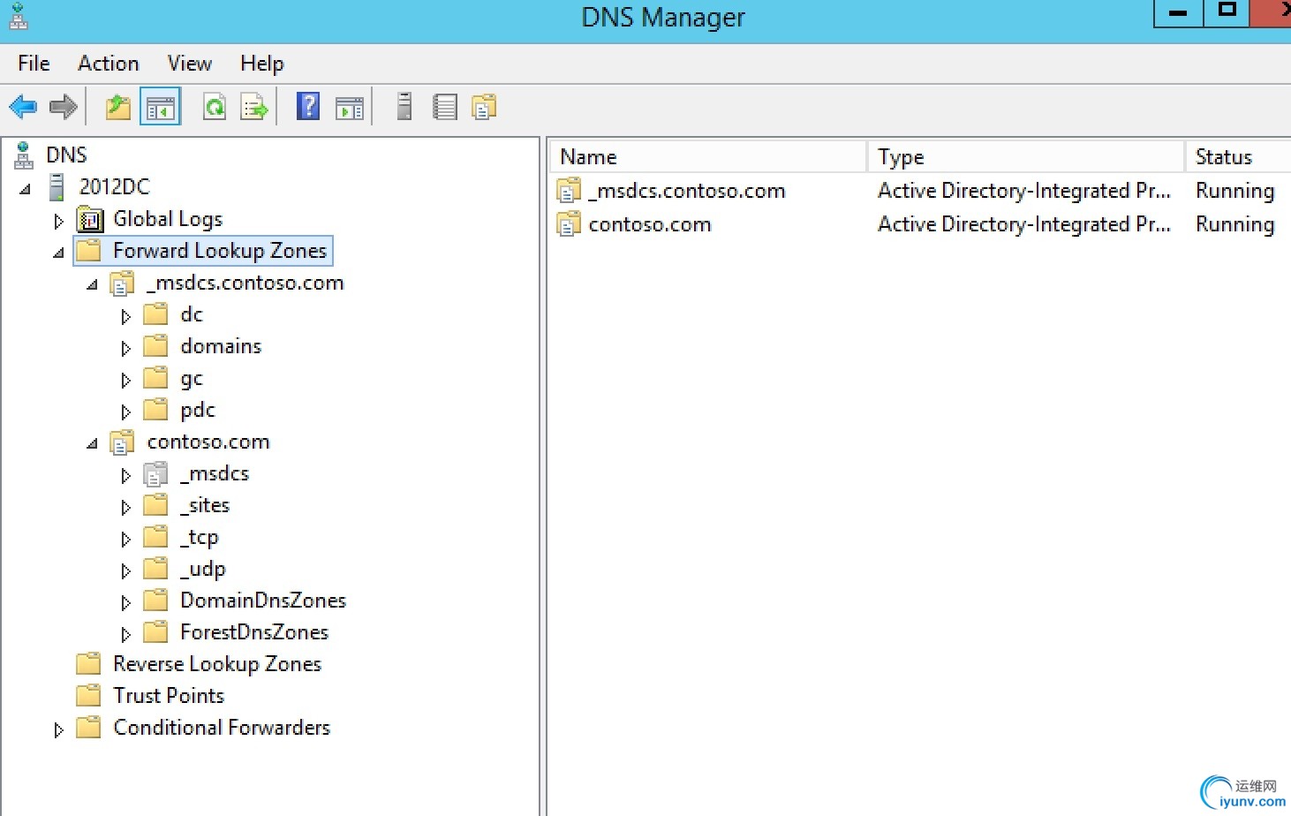Click the greyed _msdcs delegation icon
The width and height of the screenshot is (1291, 816).
155,474
